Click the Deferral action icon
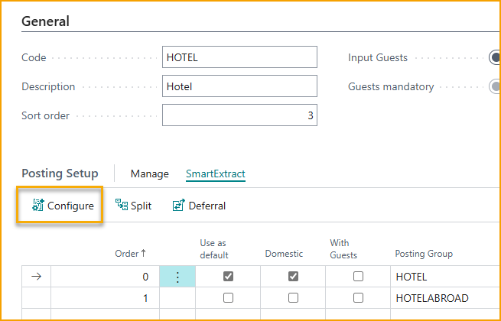Image resolution: width=501 pixels, height=321 pixels. (x=179, y=206)
